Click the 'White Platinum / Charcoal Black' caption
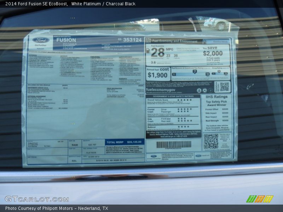Image resolution: width=283 pixels, height=212 pixels. [103, 4]
